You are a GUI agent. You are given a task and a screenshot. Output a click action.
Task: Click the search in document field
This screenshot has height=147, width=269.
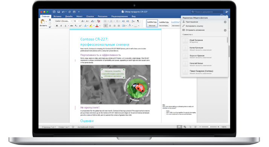[207, 12]
